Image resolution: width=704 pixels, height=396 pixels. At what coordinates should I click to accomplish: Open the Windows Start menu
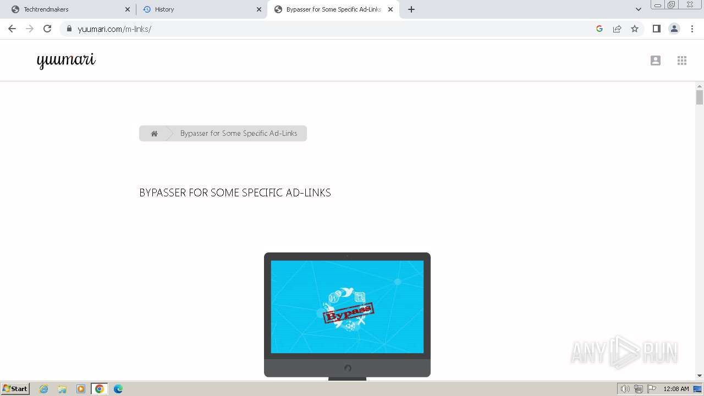15,388
